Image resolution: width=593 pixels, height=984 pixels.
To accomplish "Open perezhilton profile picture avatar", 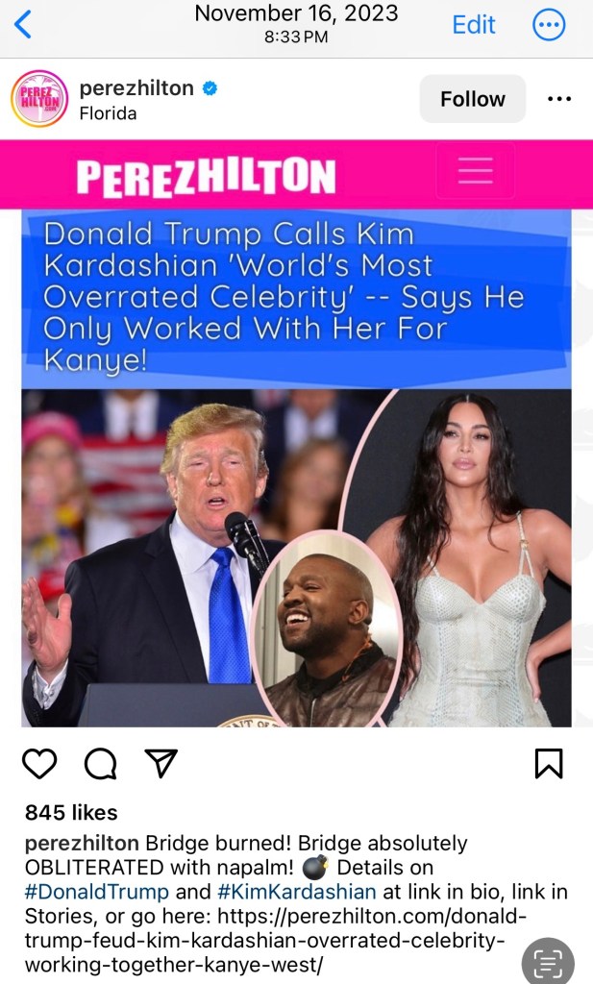I will (39, 99).
